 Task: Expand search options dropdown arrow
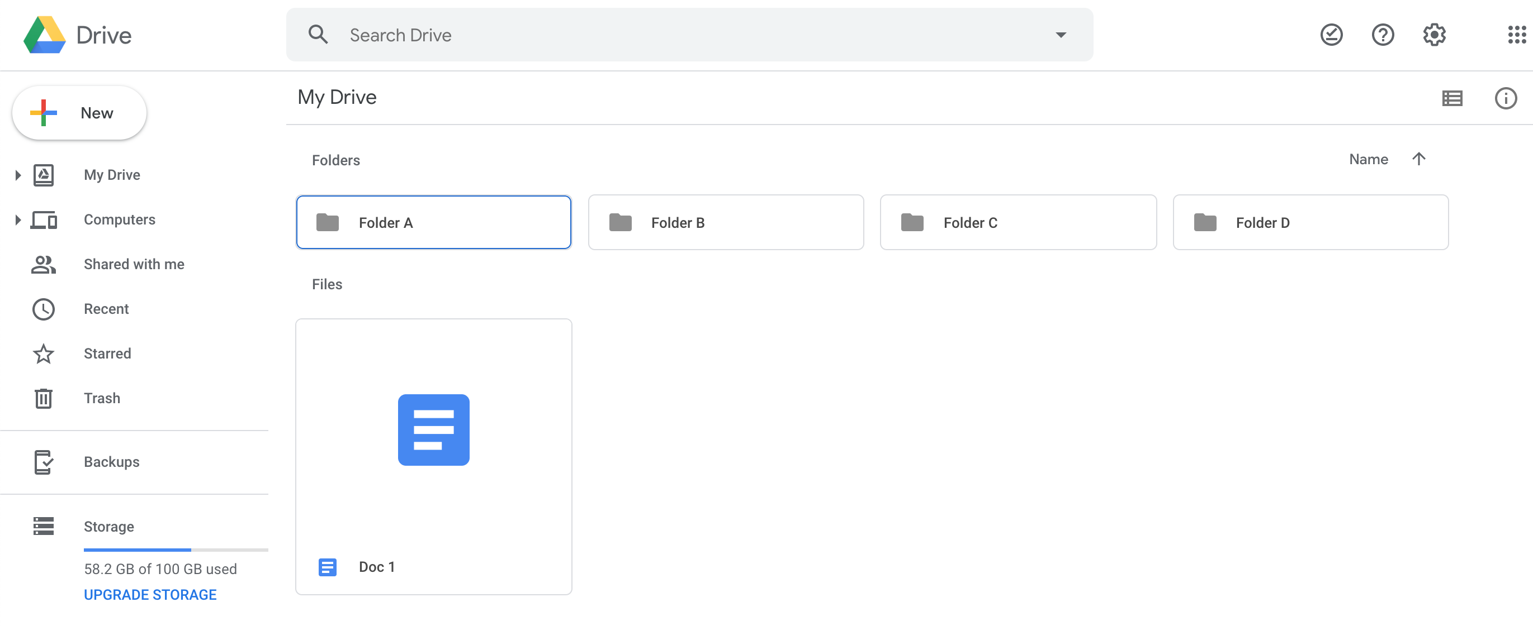[1061, 35]
